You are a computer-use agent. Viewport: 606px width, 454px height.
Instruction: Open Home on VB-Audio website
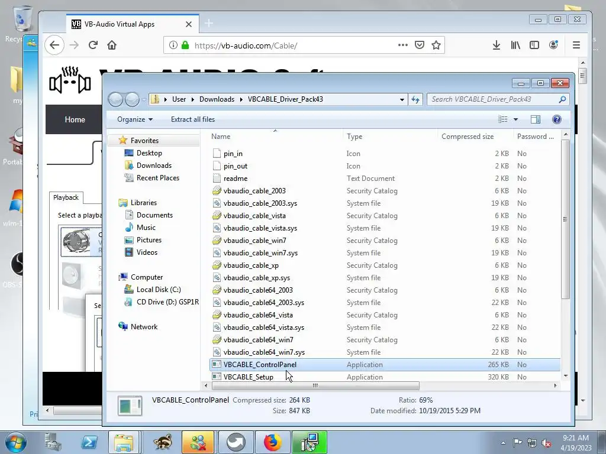pyautogui.click(x=75, y=119)
